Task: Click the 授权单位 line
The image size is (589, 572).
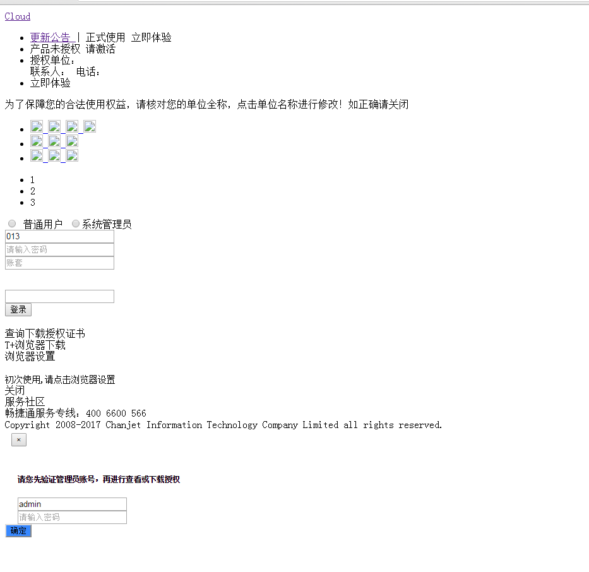Action: pyautogui.click(x=52, y=60)
